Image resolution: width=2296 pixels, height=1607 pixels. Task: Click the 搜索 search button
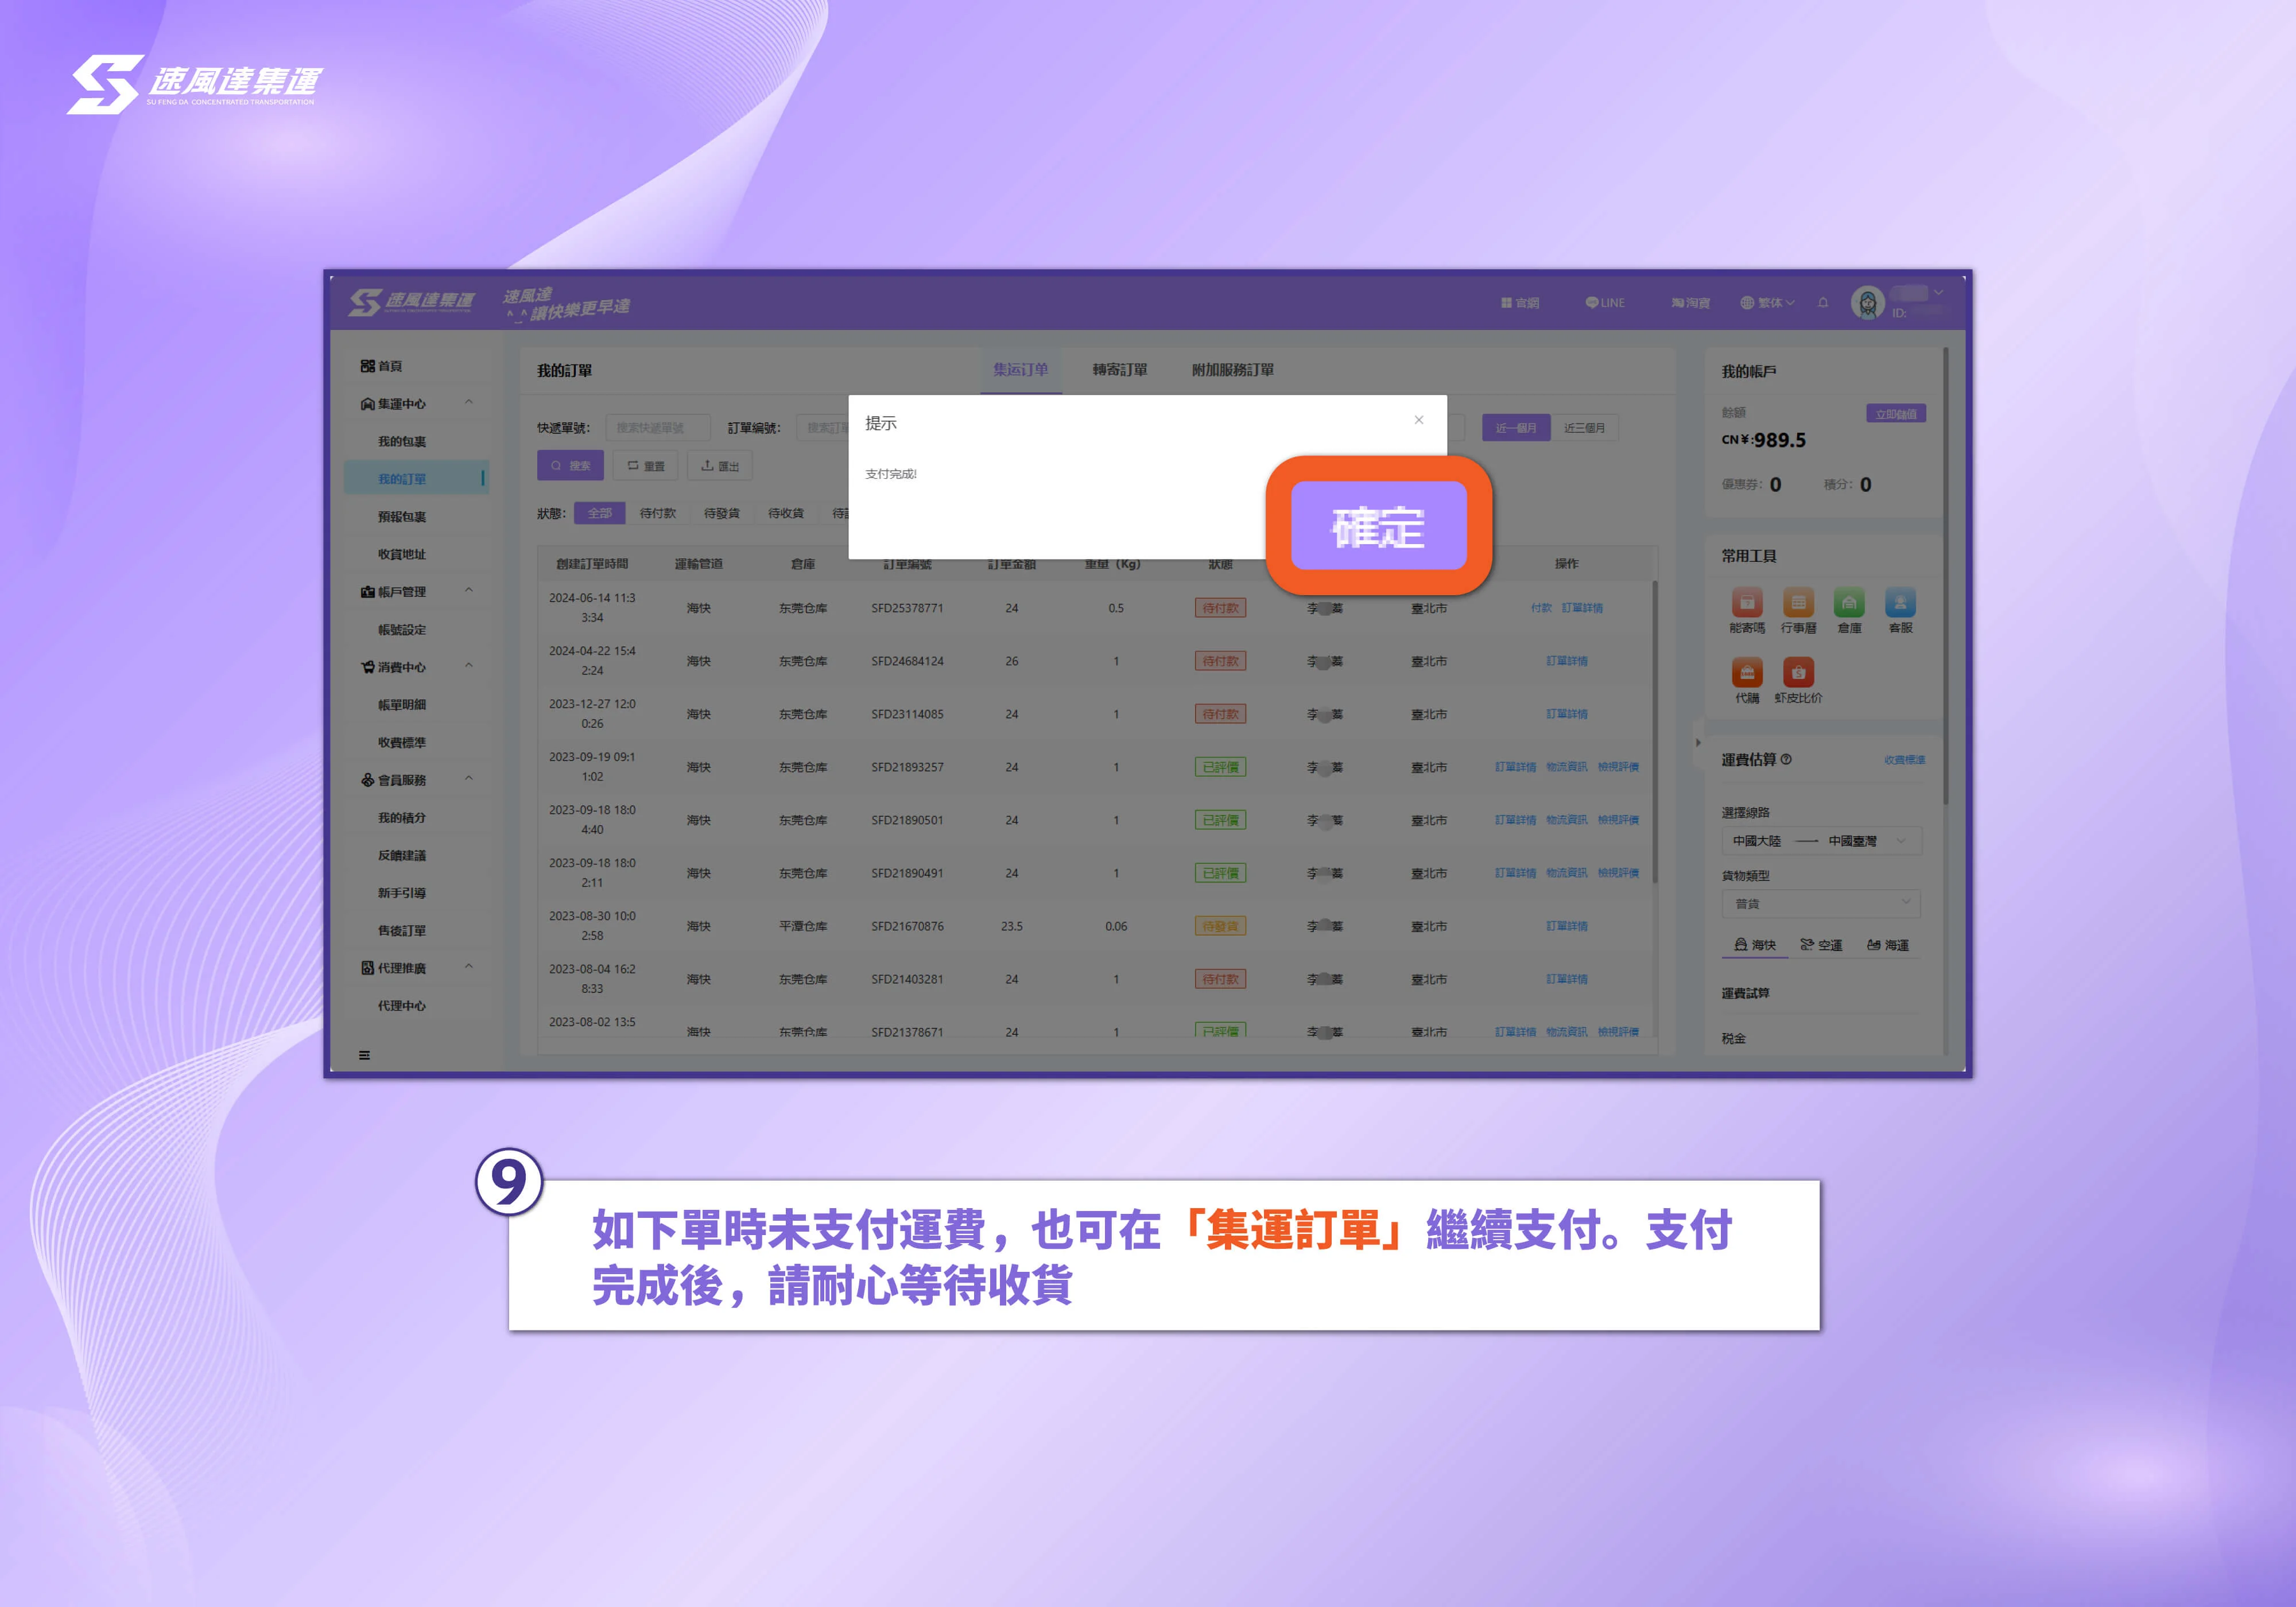(x=571, y=466)
